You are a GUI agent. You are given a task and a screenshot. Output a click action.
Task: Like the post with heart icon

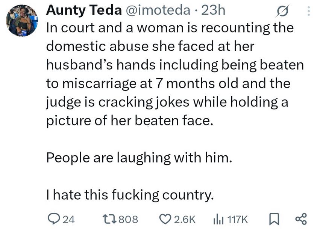pos(165,218)
